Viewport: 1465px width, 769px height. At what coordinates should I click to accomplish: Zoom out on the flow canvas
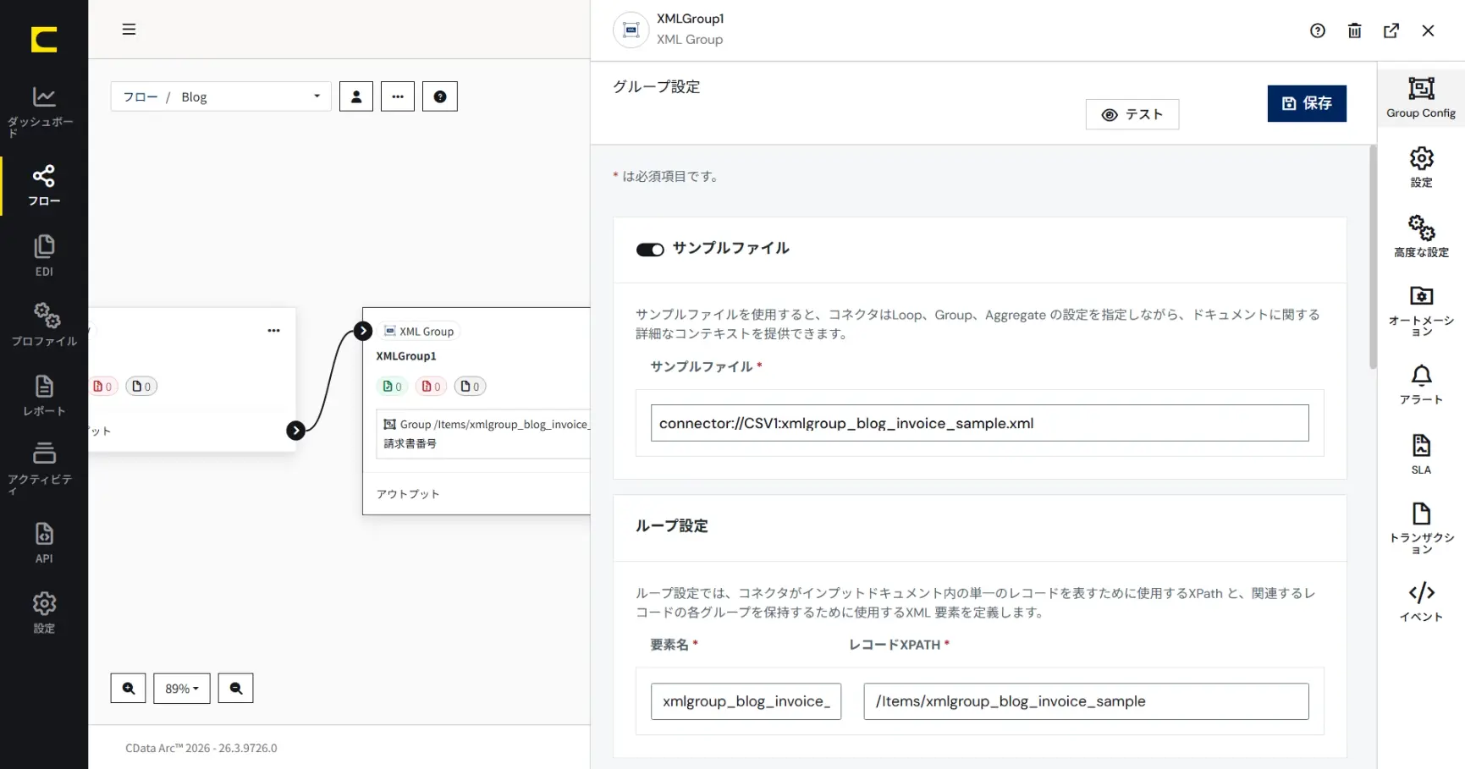point(236,689)
